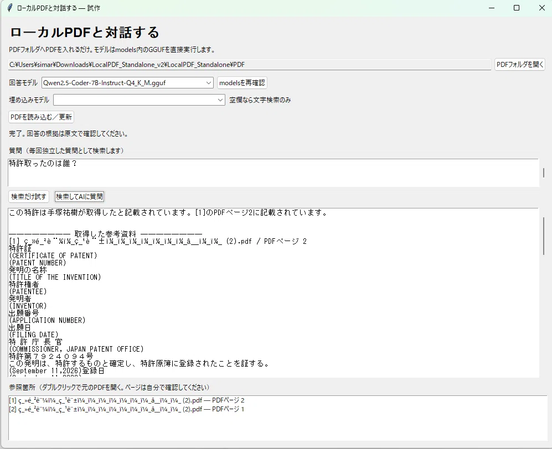Click the (APPLICATION NUMBER) line

[48, 321]
